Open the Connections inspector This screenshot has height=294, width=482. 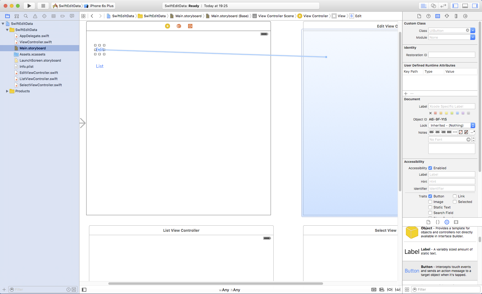pos(465,16)
